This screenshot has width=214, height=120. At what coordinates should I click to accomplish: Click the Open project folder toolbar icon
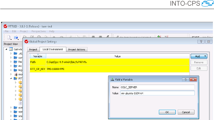click(16, 37)
